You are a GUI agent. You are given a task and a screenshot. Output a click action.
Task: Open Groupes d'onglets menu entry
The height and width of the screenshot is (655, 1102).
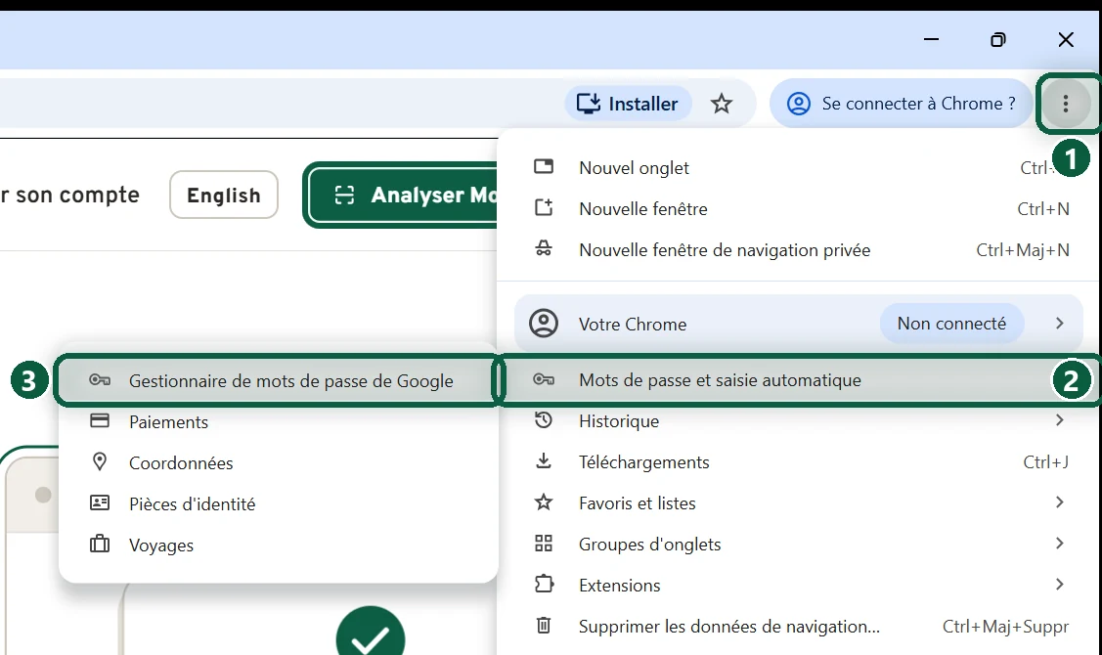point(799,545)
